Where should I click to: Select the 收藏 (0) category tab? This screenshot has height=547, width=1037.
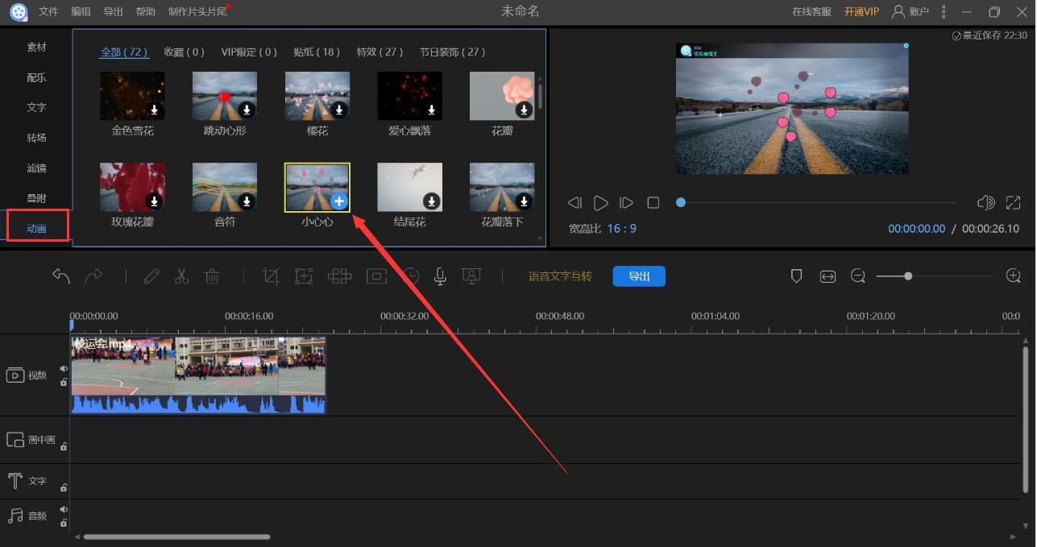coord(185,52)
